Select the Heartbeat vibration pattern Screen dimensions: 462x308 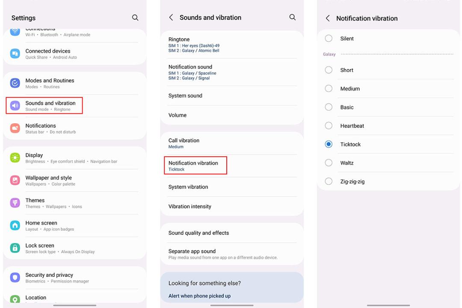coord(329,126)
